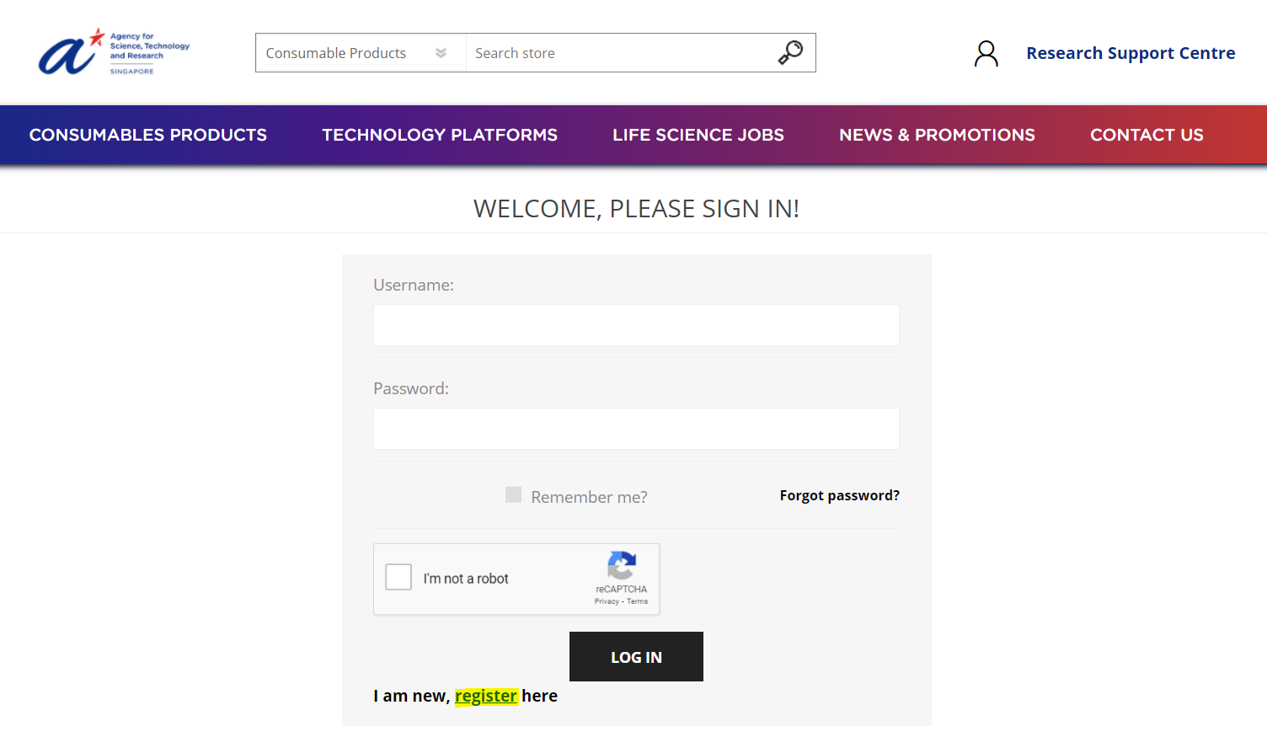Open the Consumable Products category dropdown
1267x737 pixels.
pos(361,53)
